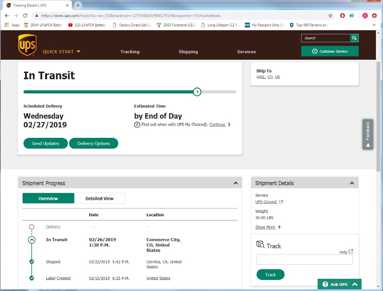Reload the page in browser

pyautogui.click(x=25, y=16)
